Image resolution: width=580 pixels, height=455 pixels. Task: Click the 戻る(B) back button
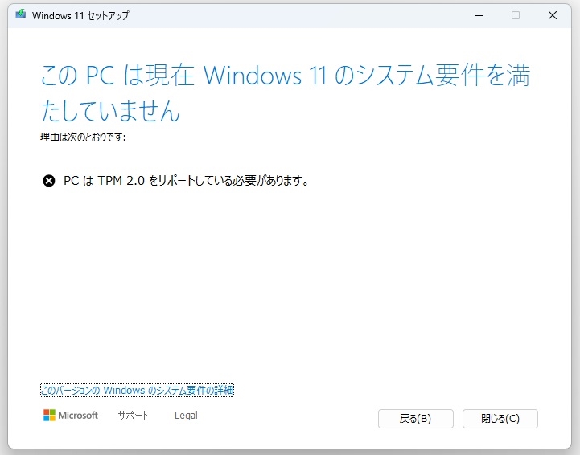[415, 418]
